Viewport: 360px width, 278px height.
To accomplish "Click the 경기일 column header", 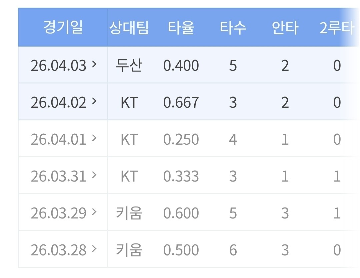I will 63,27.
